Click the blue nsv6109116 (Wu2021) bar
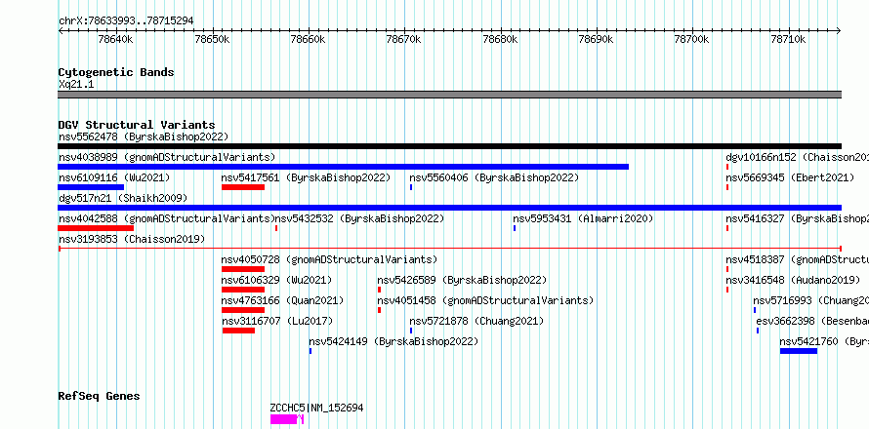The image size is (869, 429). point(91,187)
